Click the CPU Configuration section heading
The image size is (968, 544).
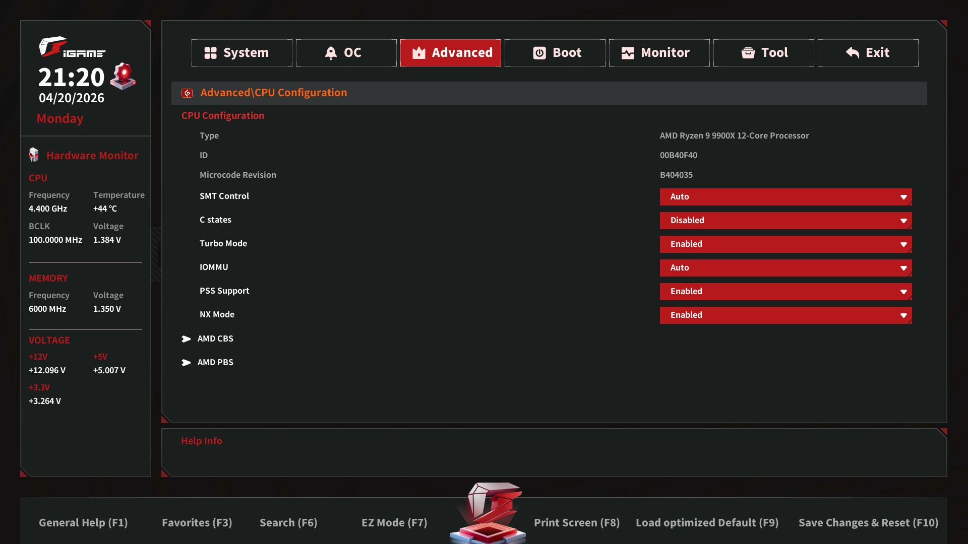coord(223,116)
